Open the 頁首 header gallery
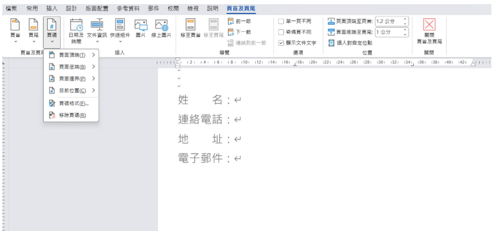 [15, 31]
